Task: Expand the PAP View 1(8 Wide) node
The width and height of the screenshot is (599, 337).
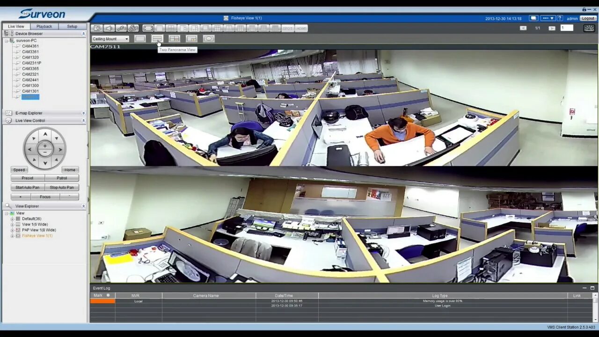Action: pyautogui.click(x=12, y=230)
